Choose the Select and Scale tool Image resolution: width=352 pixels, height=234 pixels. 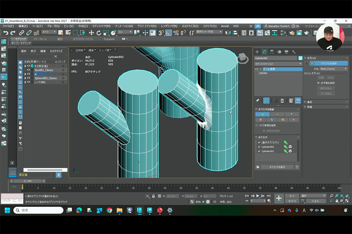point(106,33)
